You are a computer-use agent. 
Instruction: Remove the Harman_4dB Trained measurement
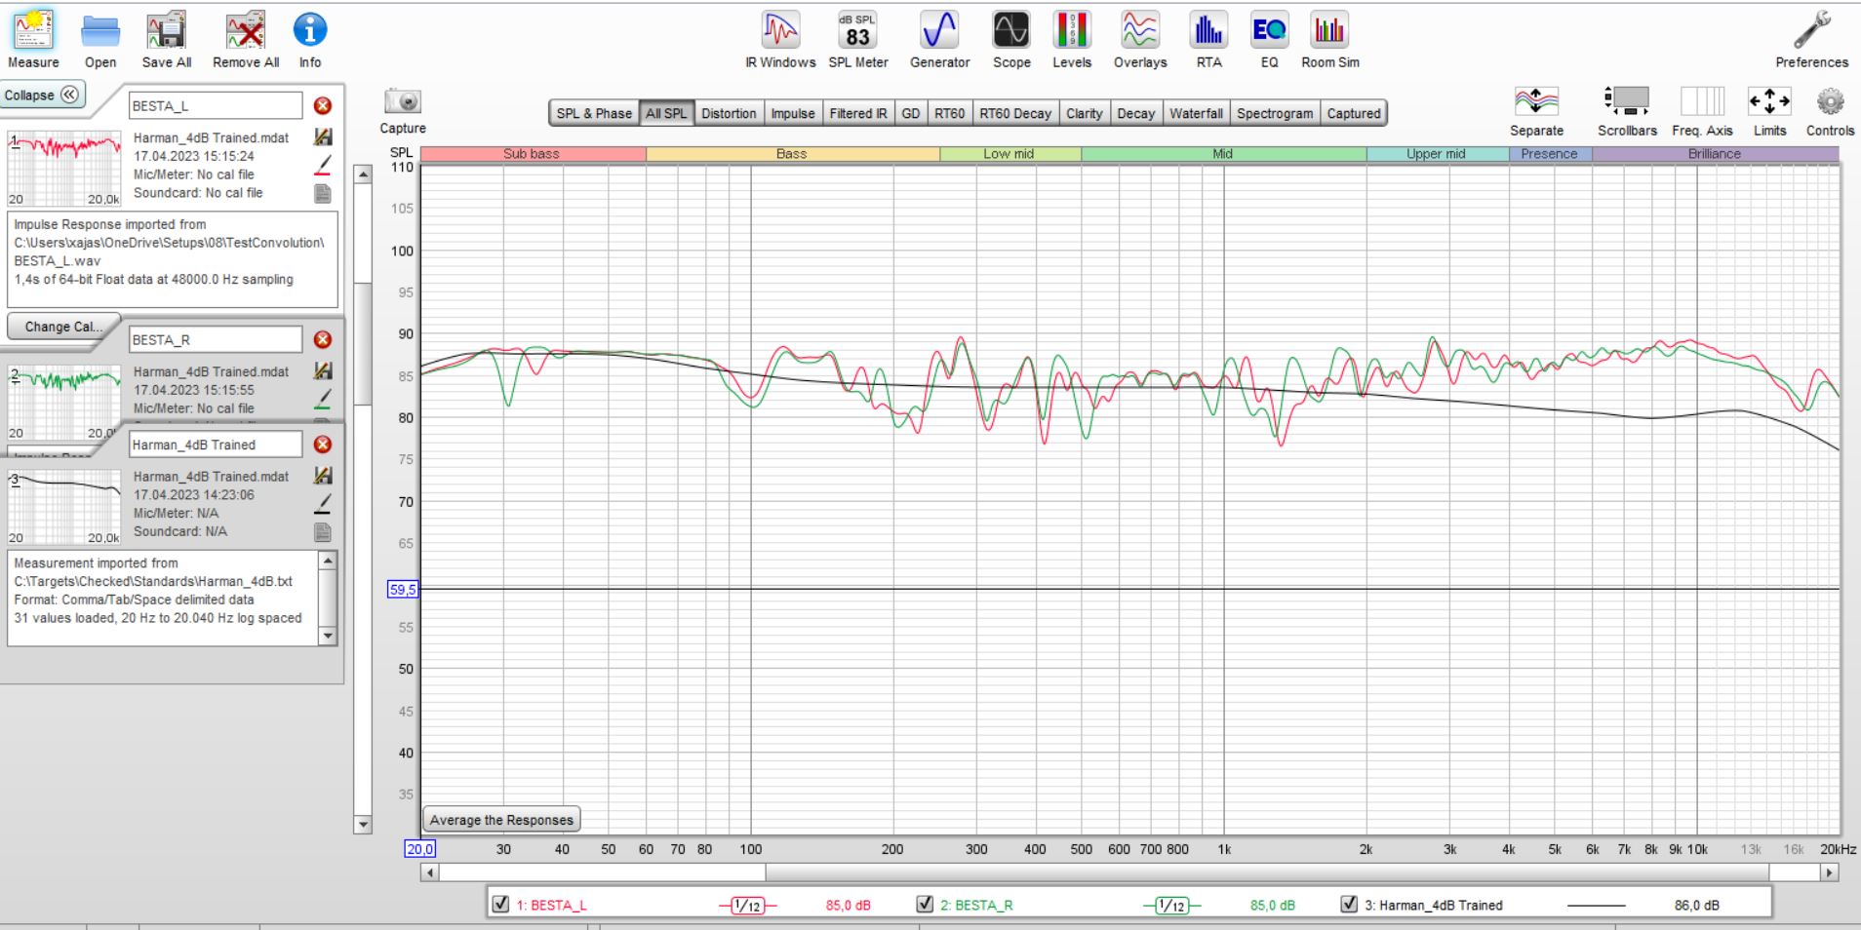point(323,445)
